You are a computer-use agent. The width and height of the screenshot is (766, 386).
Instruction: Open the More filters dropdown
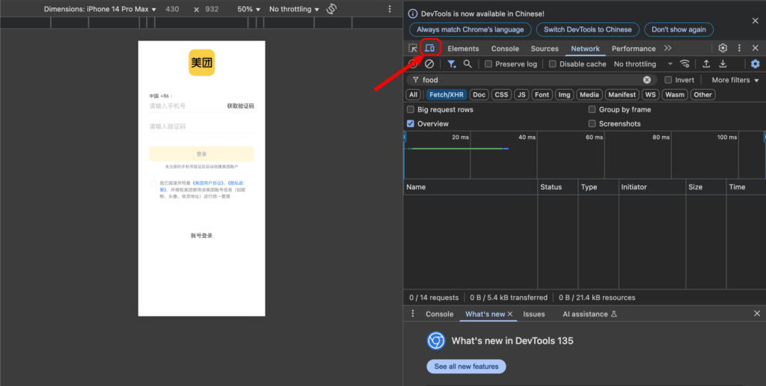tap(735, 80)
